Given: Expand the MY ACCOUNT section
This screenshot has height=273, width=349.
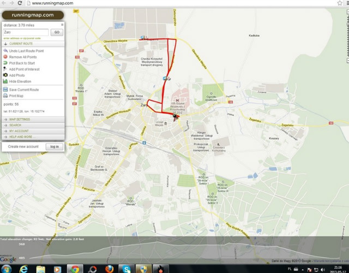Looking at the screenshot, I should point(33,131).
